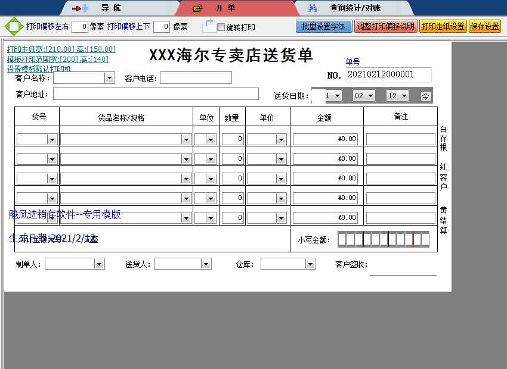507x369 pixels.
Task: Expand the 客户名称 dropdown
Action: (109, 77)
